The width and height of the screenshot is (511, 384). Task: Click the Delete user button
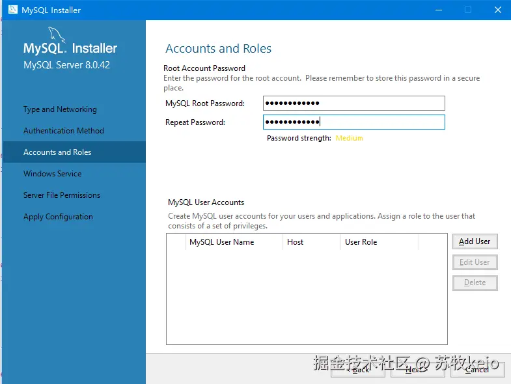(475, 282)
